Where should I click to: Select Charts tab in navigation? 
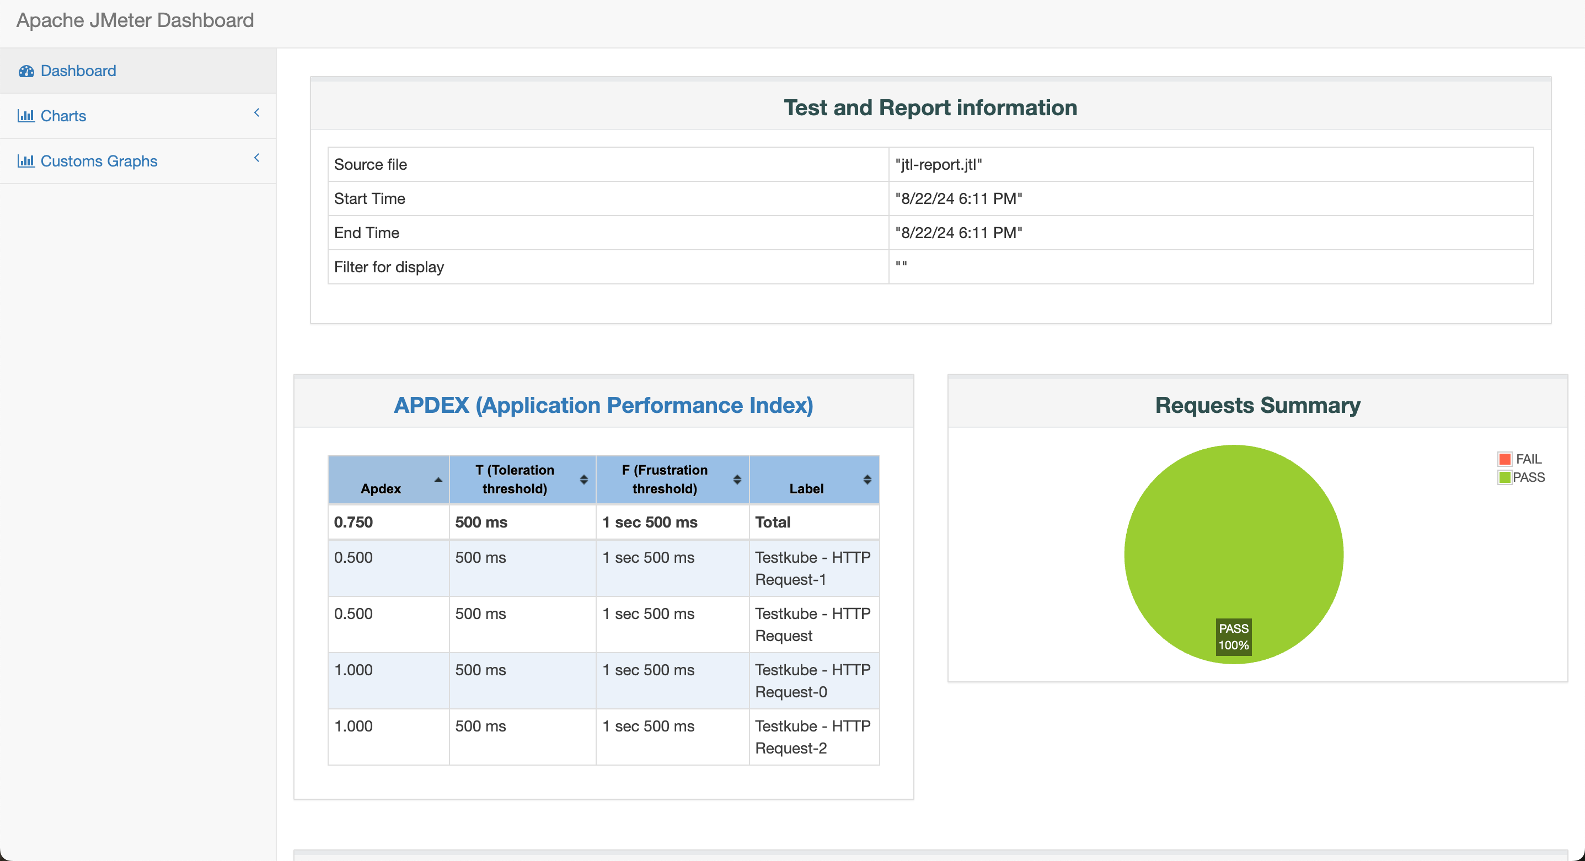coord(63,116)
